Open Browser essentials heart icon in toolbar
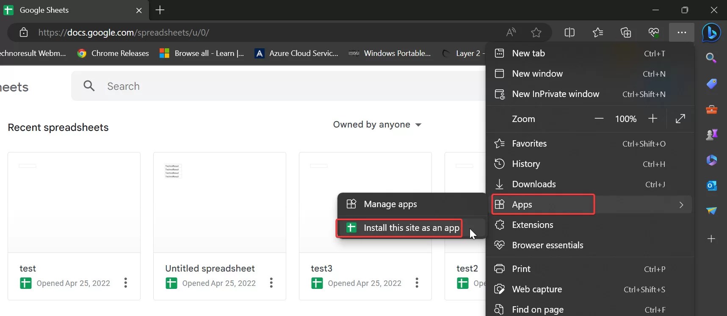 click(x=653, y=32)
